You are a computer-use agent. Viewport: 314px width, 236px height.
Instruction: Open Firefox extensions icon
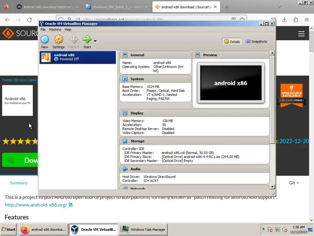296,20
